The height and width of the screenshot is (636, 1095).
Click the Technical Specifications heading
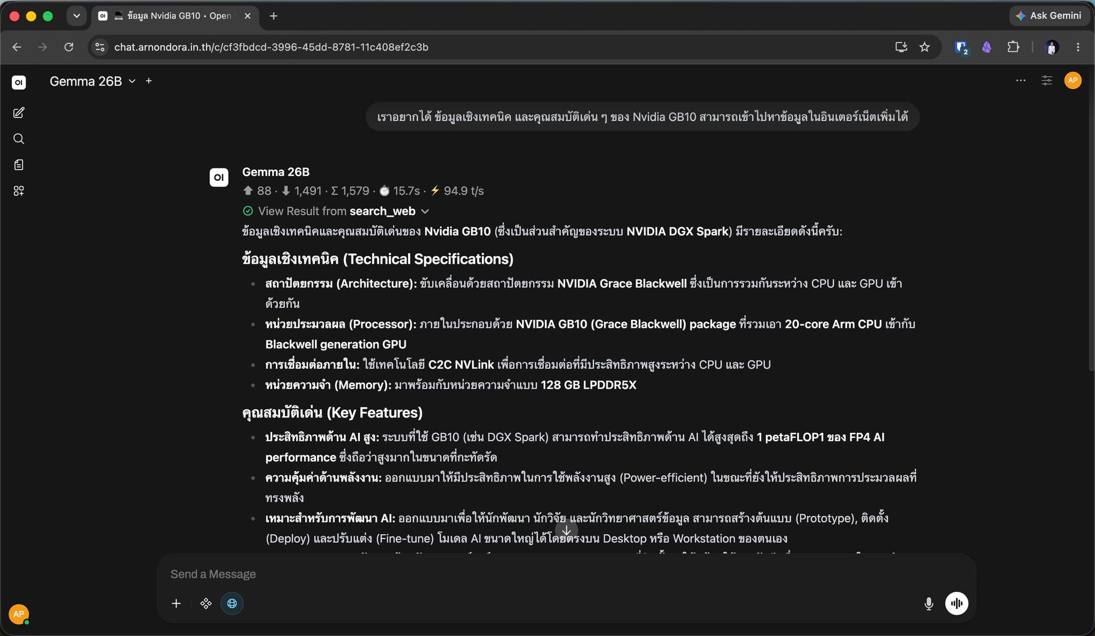click(378, 259)
